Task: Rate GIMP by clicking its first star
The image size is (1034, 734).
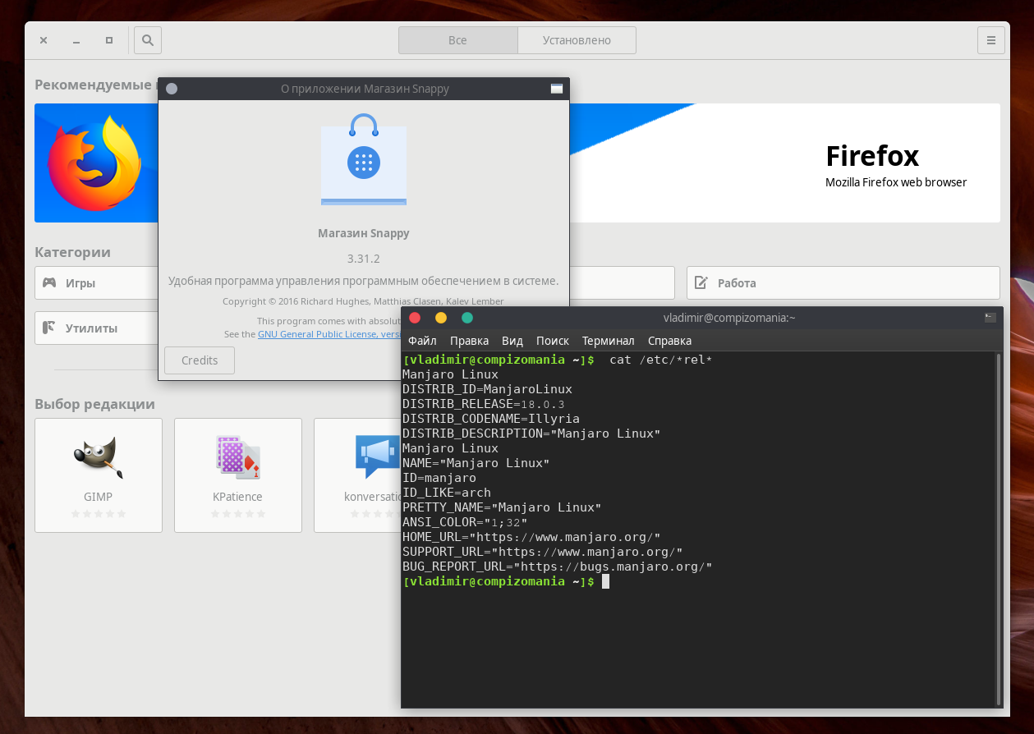Action: coord(76,513)
